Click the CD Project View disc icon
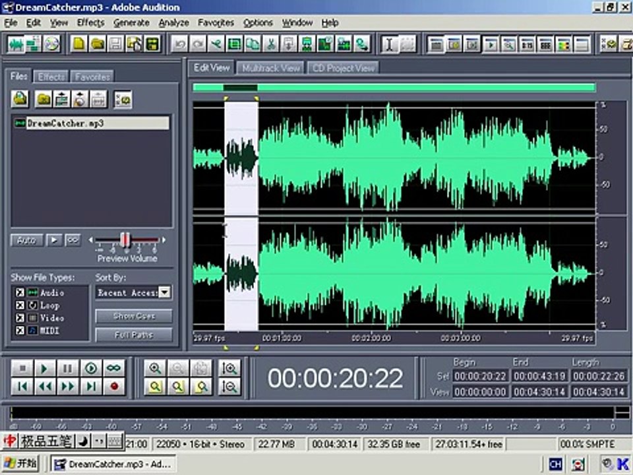 pos(51,44)
